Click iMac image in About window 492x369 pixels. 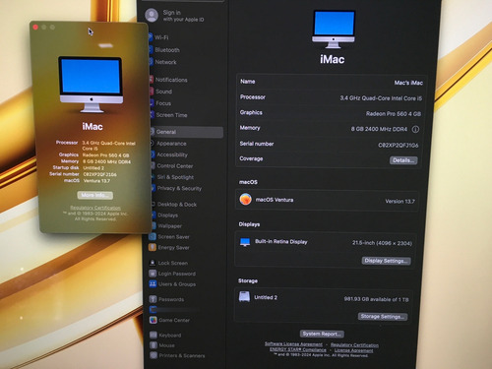(x=91, y=85)
